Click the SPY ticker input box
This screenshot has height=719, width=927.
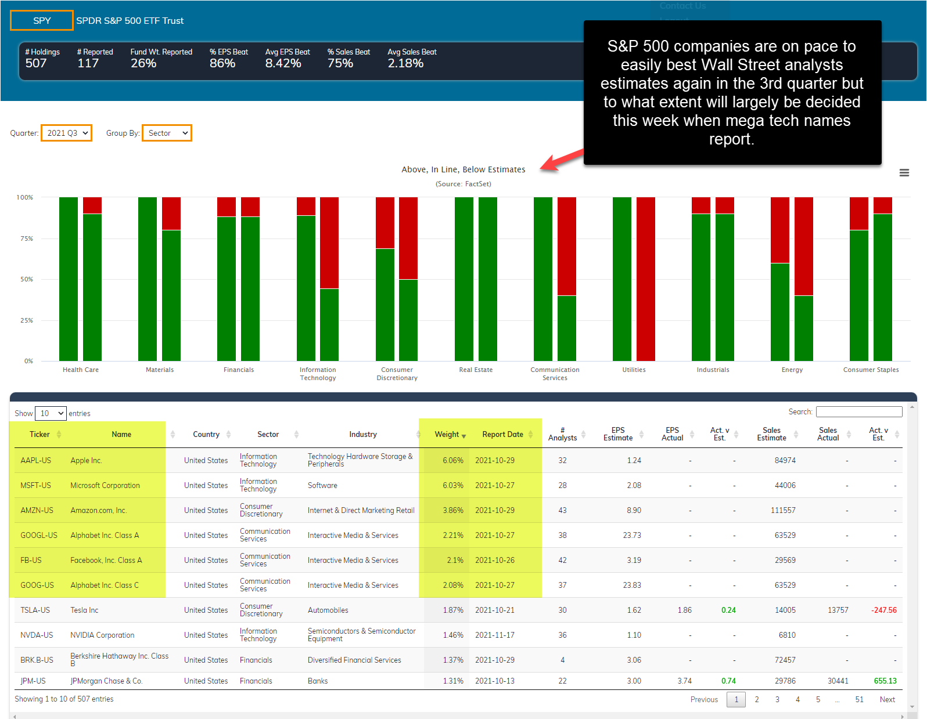(x=42, y=20)
